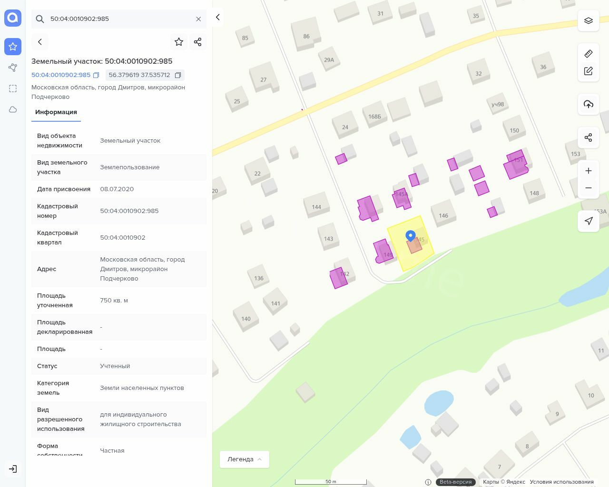Expand the Легенда legend panel
Image resolution: width=609 pixels, height=487 pixels.
[245, 459]
